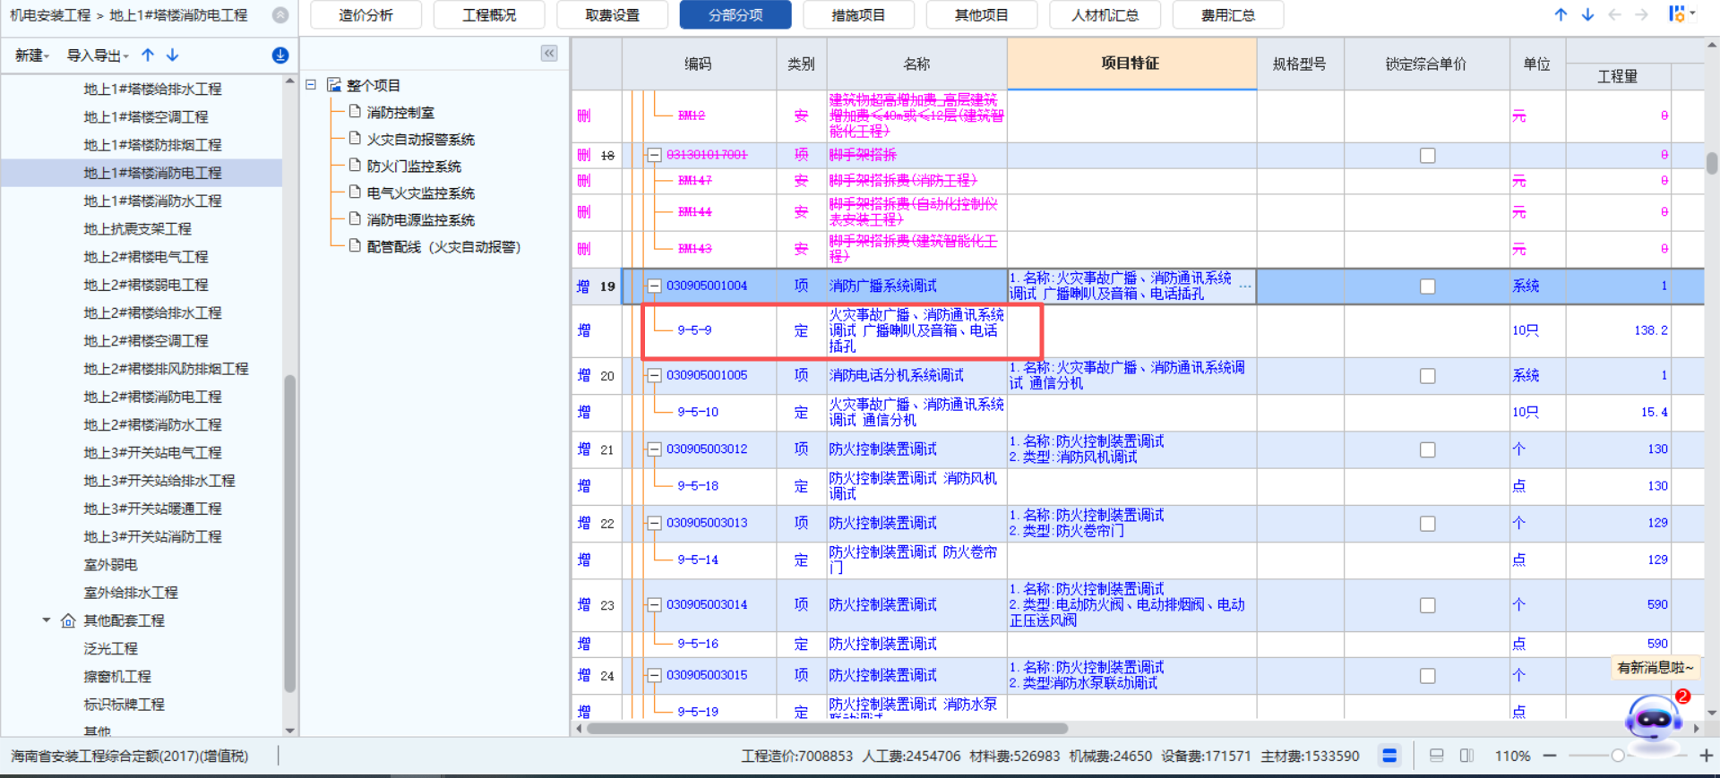The image size is (1720, 778).
Task: Click the document icon of 消防电源监控系统
Action: pyautogui.click(x=355, y=219)
